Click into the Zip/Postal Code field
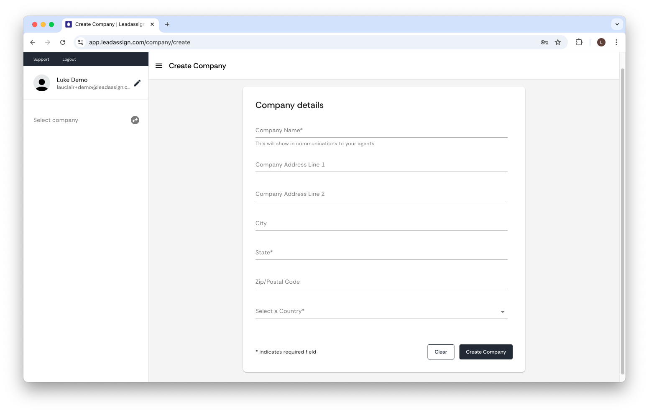 [x=381, y=282]
